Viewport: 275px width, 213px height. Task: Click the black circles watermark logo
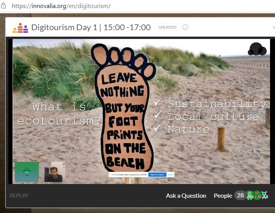tap(257, 49)
